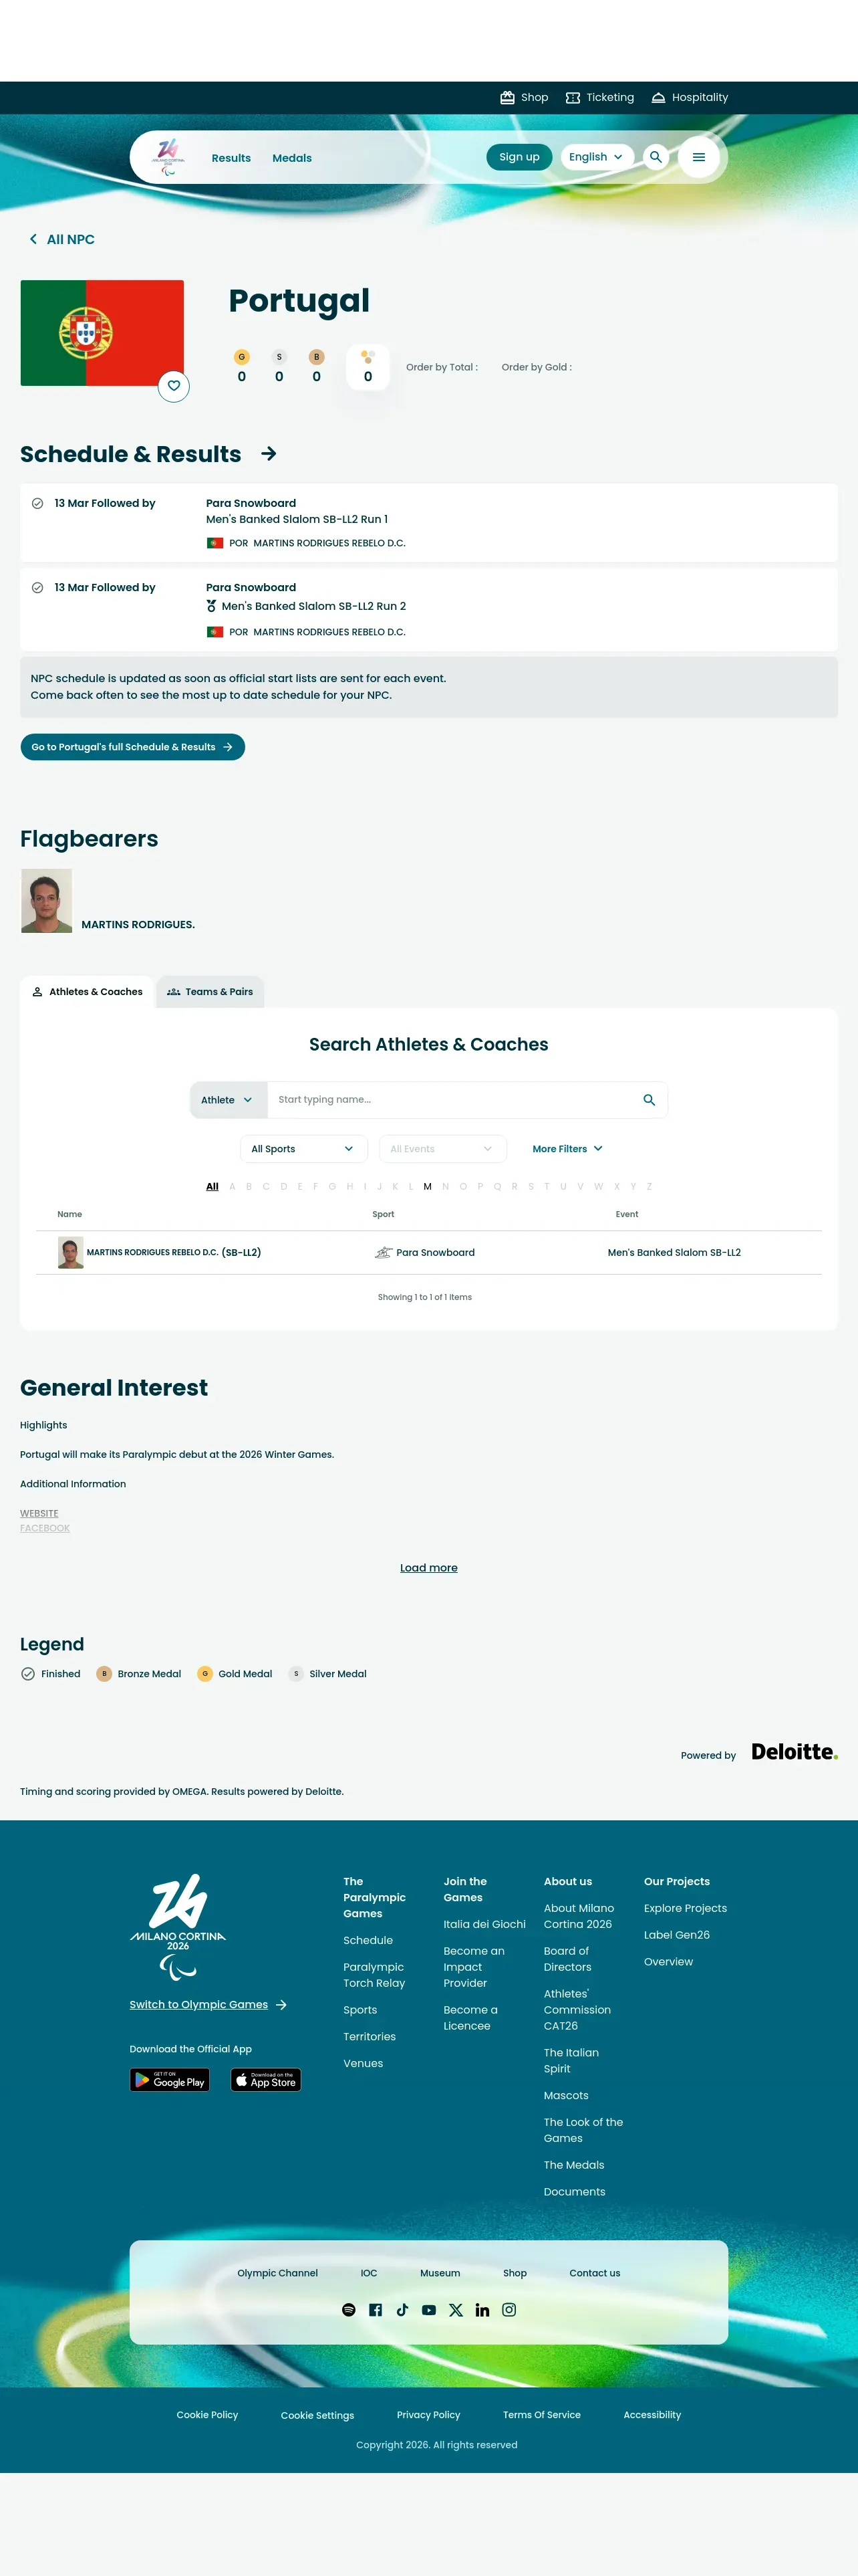Open Spotify social icon in footer
The height and width of the screenshot is (2576, 858).
[349, 2309]
